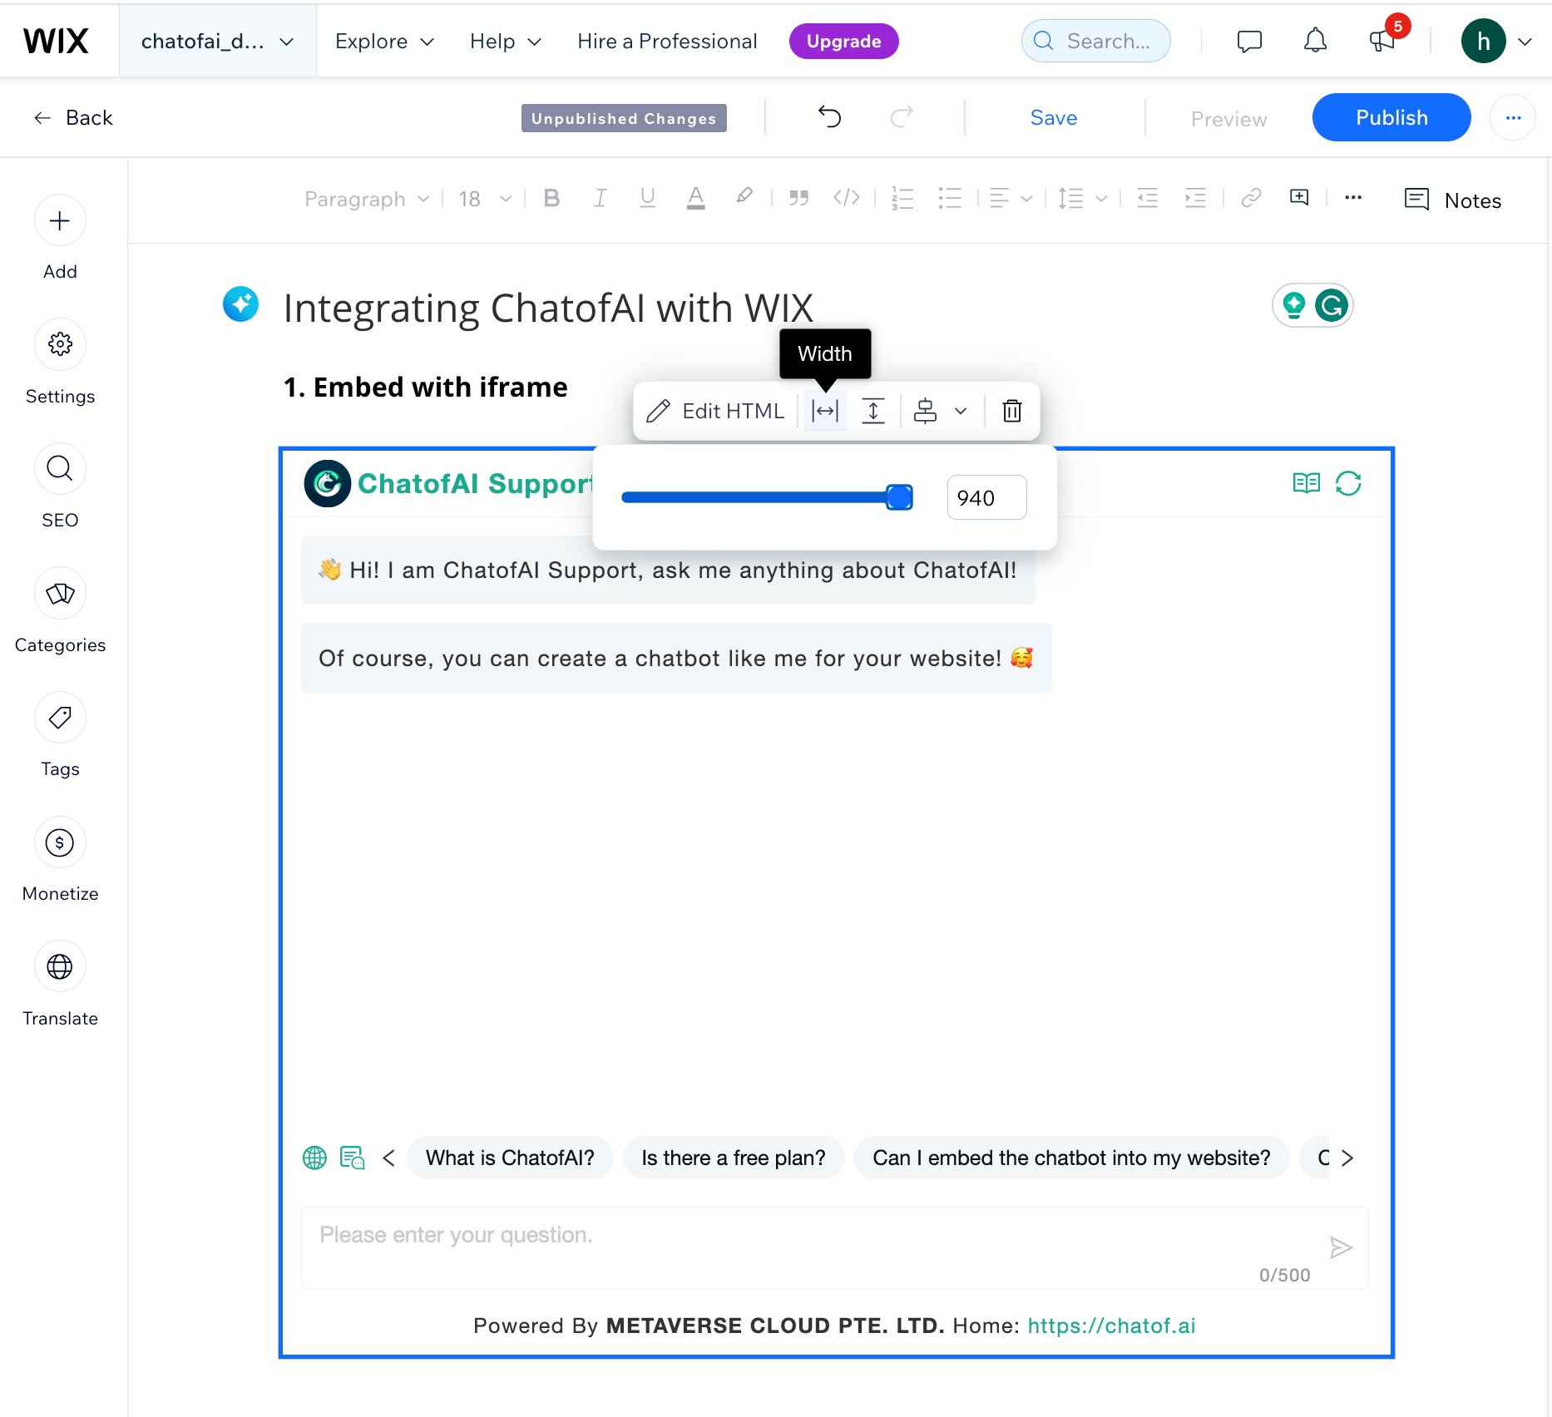The width and height of the screenshot is (1552, 1417).
Task: Toggle underline formatting
Action: click(x=648, y=198)
